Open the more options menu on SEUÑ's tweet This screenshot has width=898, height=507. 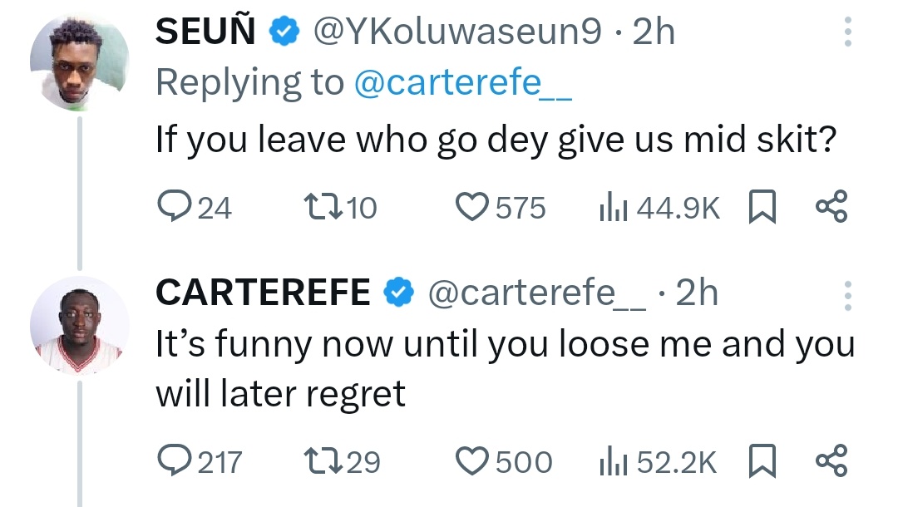pyautogui.click(x=846, y=33)
